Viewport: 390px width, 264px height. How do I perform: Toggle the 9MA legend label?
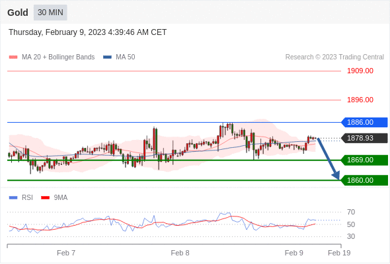[61, 198]
